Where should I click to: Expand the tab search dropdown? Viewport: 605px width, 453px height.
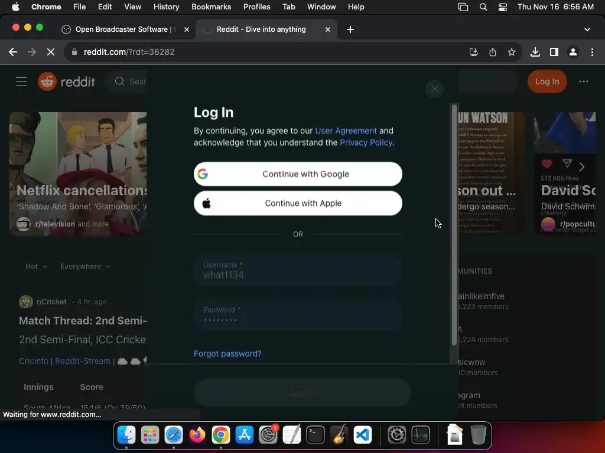point(587,29)
